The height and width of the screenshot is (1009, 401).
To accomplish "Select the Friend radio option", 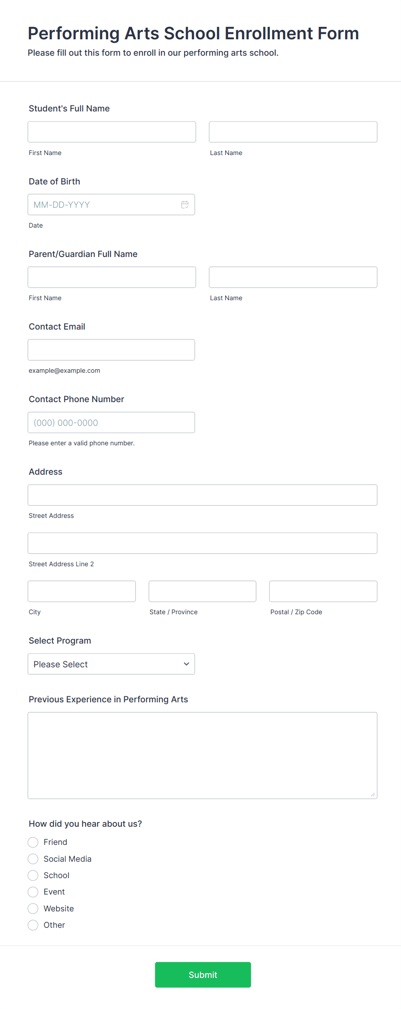I will coord(33,842).
